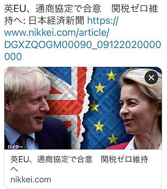The image size is (167, 189).
Task: Dismiss the link preview with the X icon
Action: (151, 78)
